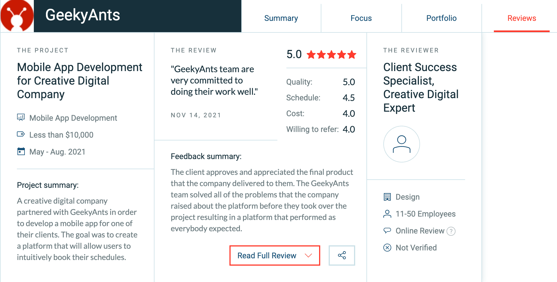Switch to the Focus tab
The width and height of the screenshot is (557, 282).
click(361, 18)
